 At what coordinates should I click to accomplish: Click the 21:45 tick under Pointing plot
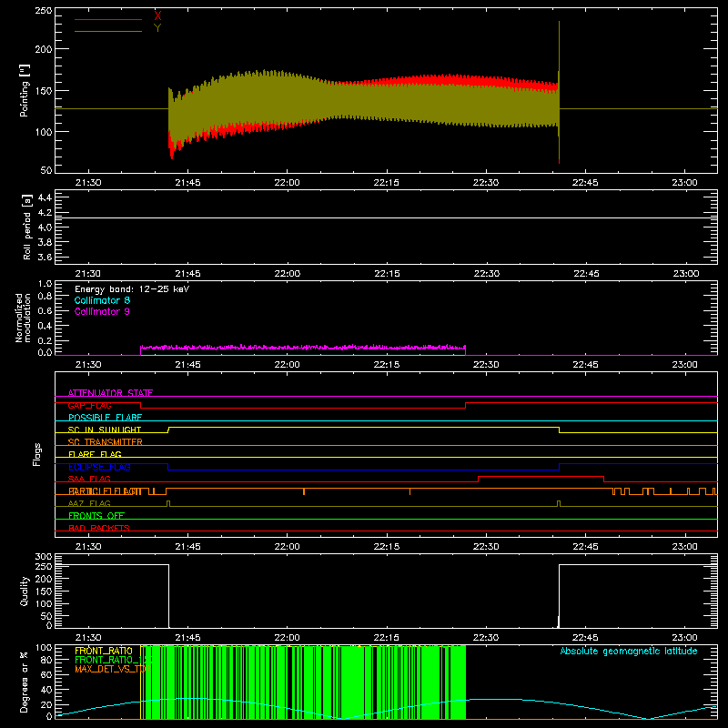click(x=187, y=183)
